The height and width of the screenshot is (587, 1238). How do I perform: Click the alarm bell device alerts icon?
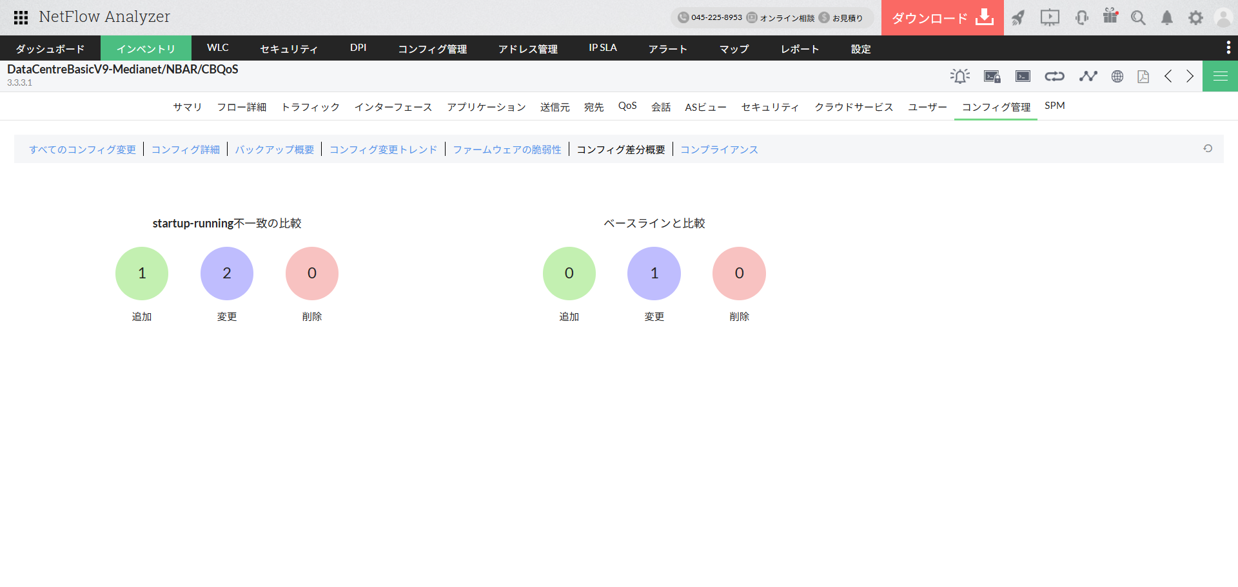[959, 76]
